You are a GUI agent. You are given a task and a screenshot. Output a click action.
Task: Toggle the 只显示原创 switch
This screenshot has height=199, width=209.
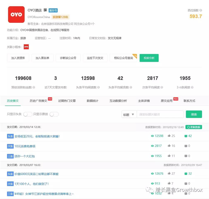54,114
